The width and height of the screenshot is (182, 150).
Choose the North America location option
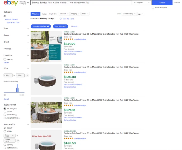[x=5, y=148]
